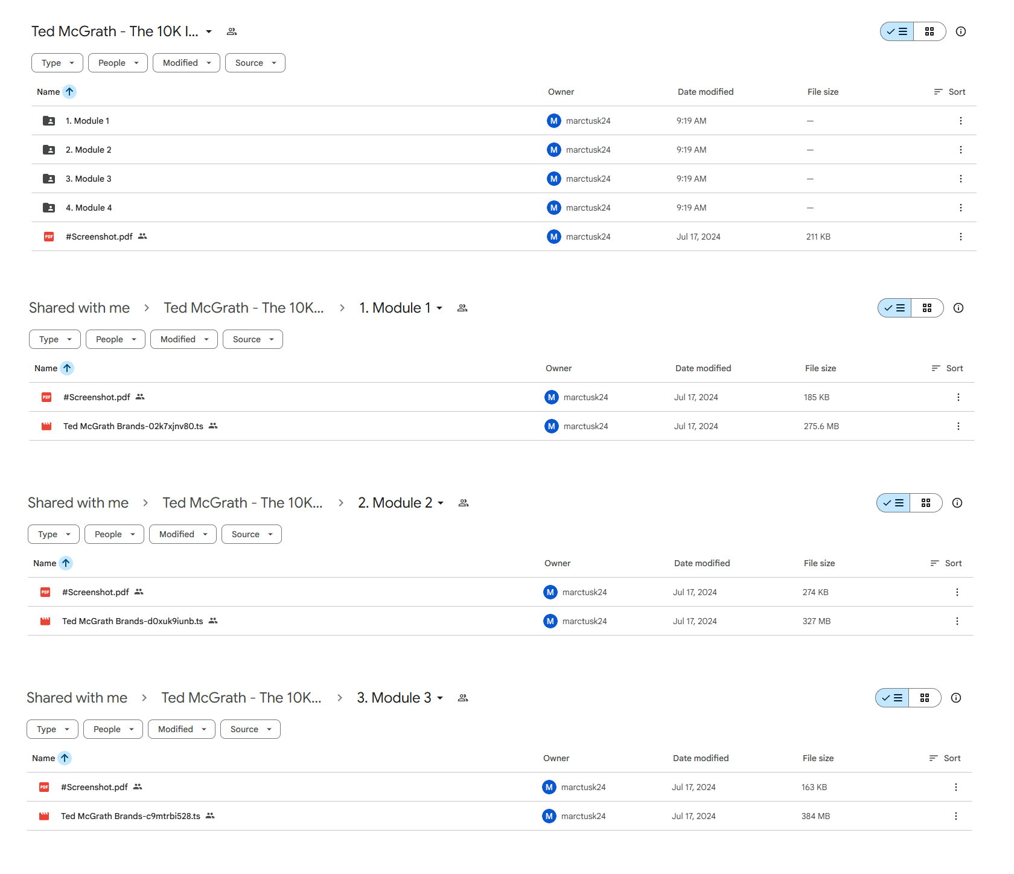This screenshot has height=874, width=1014.
Task: Click Sort button in top folder panel
Action: point(950,92)
